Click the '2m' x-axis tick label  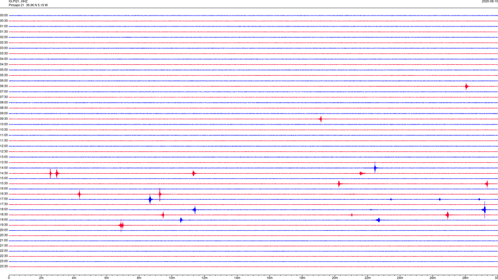click(x=41, y=278)
